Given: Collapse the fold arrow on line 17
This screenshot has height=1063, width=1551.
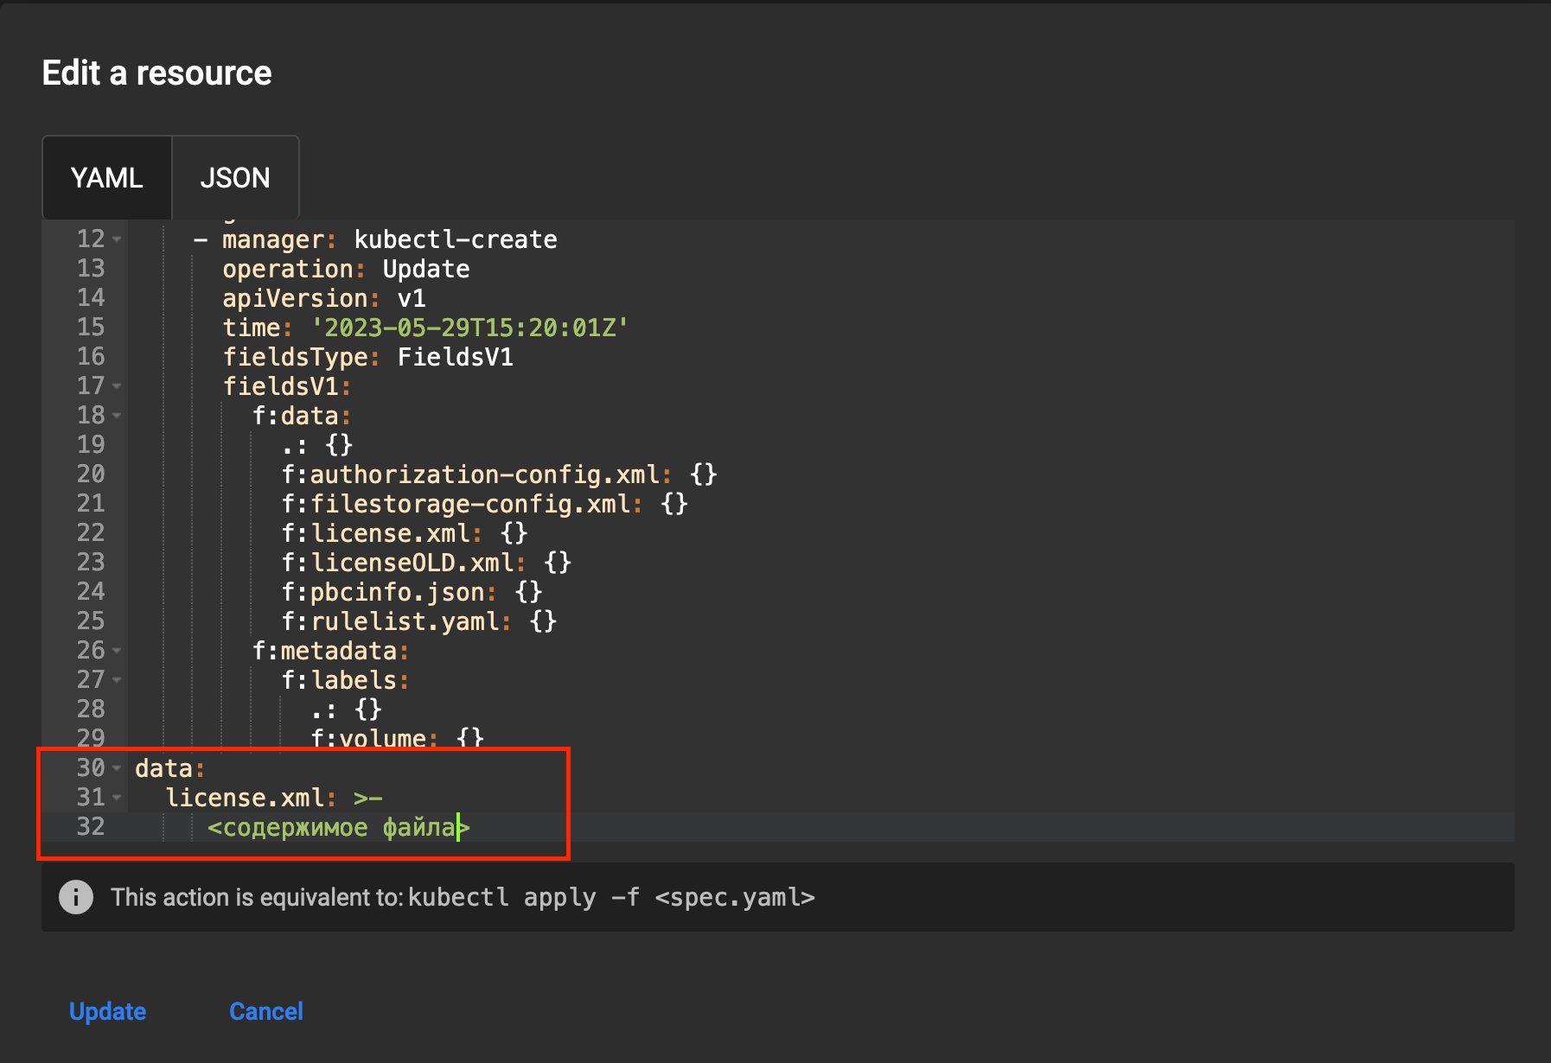Looking at the screenshot, I should click(117, 386).
